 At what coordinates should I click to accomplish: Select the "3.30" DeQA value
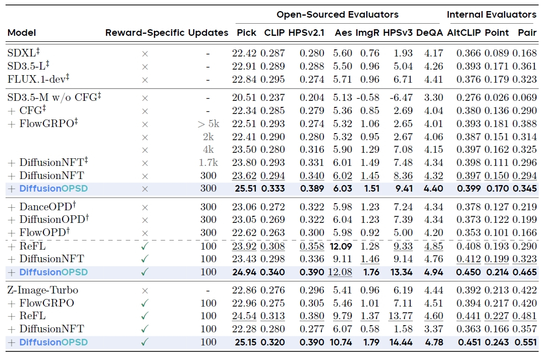pos(433,97)
